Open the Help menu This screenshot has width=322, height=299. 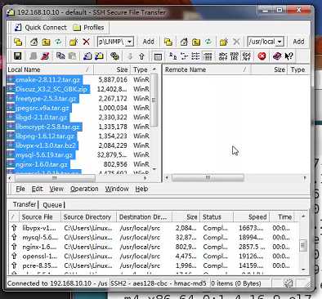141,189
